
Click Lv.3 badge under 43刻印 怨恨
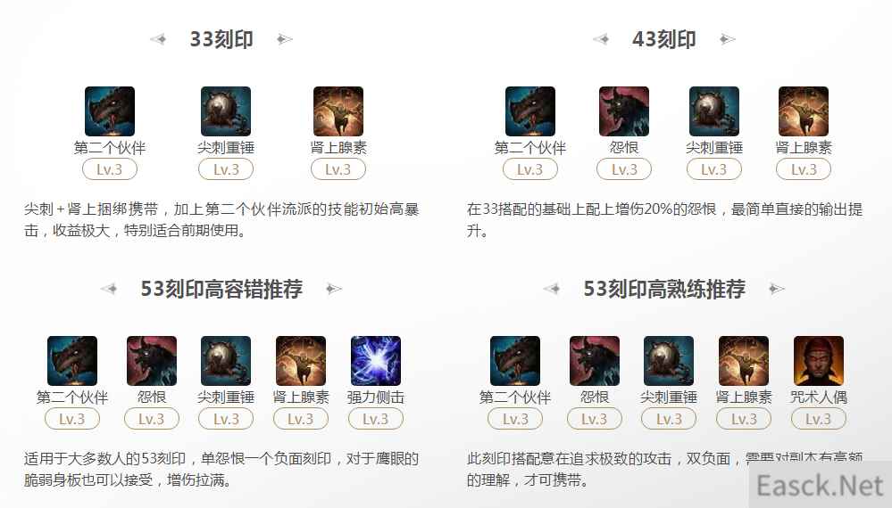[x=624, y=169]
